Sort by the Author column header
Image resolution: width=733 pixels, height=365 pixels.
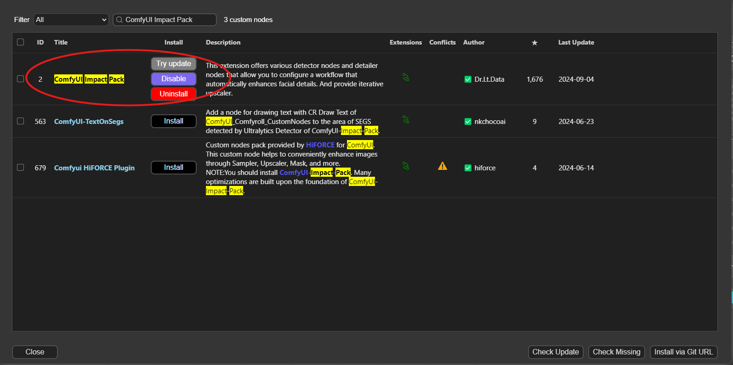coord(474,42)
